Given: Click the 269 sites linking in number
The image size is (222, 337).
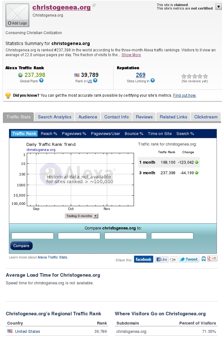Looking at the screenshot, I should [141, 75].
